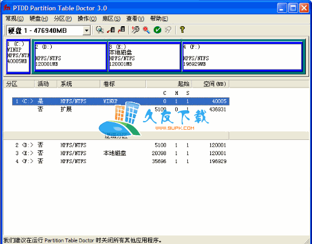Click the 活动 column header
This screenshot has height=244, width=312.
pyautogui.click(x=46, y=84)
